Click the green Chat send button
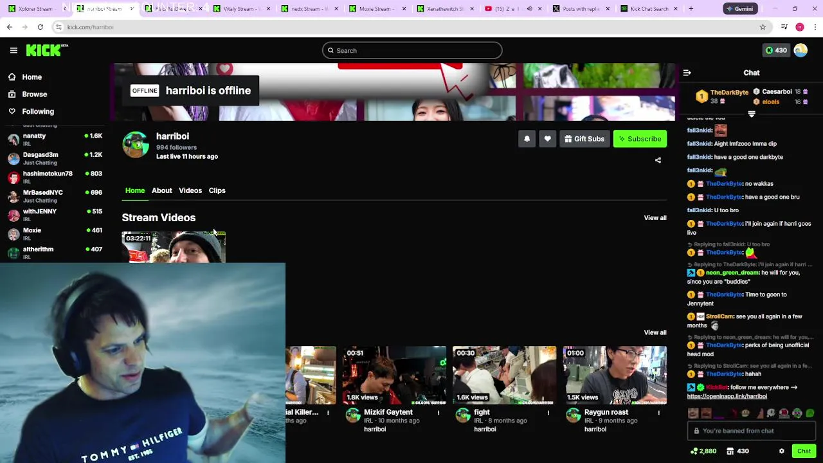Viewport: 823px width, 463px height. point(804,451)
